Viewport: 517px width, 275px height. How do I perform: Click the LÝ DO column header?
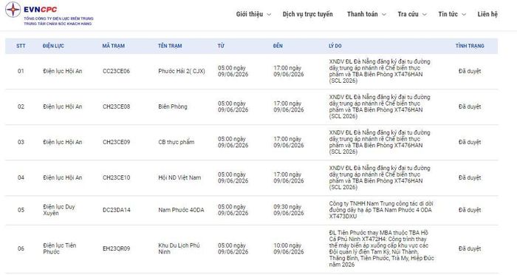pos(335,46)
